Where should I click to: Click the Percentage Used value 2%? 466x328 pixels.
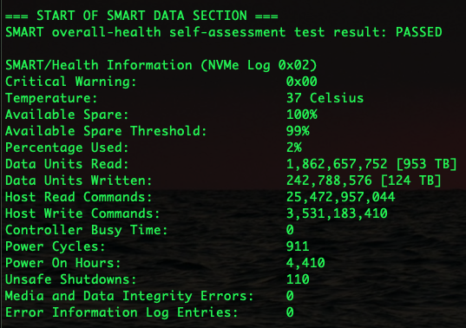294,148
